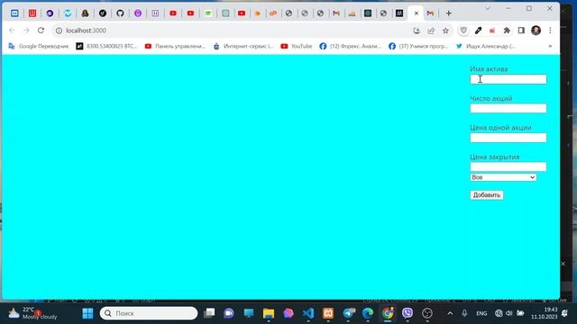Open the notification center bell

(565, 313)
